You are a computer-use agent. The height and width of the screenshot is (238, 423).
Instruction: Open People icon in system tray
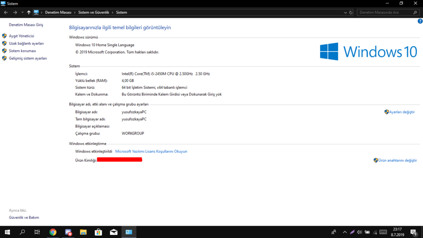[x=334, y=232]
